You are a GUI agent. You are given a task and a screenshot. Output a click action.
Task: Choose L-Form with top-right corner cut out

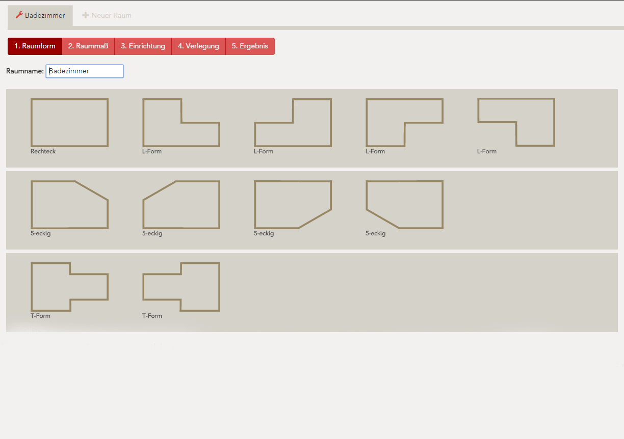181,123
